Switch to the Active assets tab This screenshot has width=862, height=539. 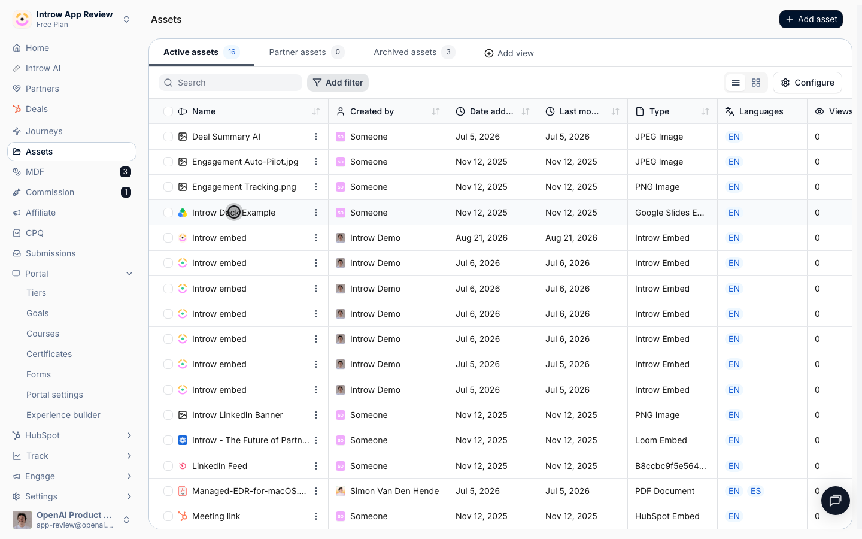point(202,52)
